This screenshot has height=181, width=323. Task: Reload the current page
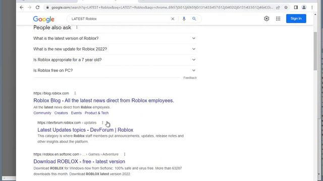(37, 8)
